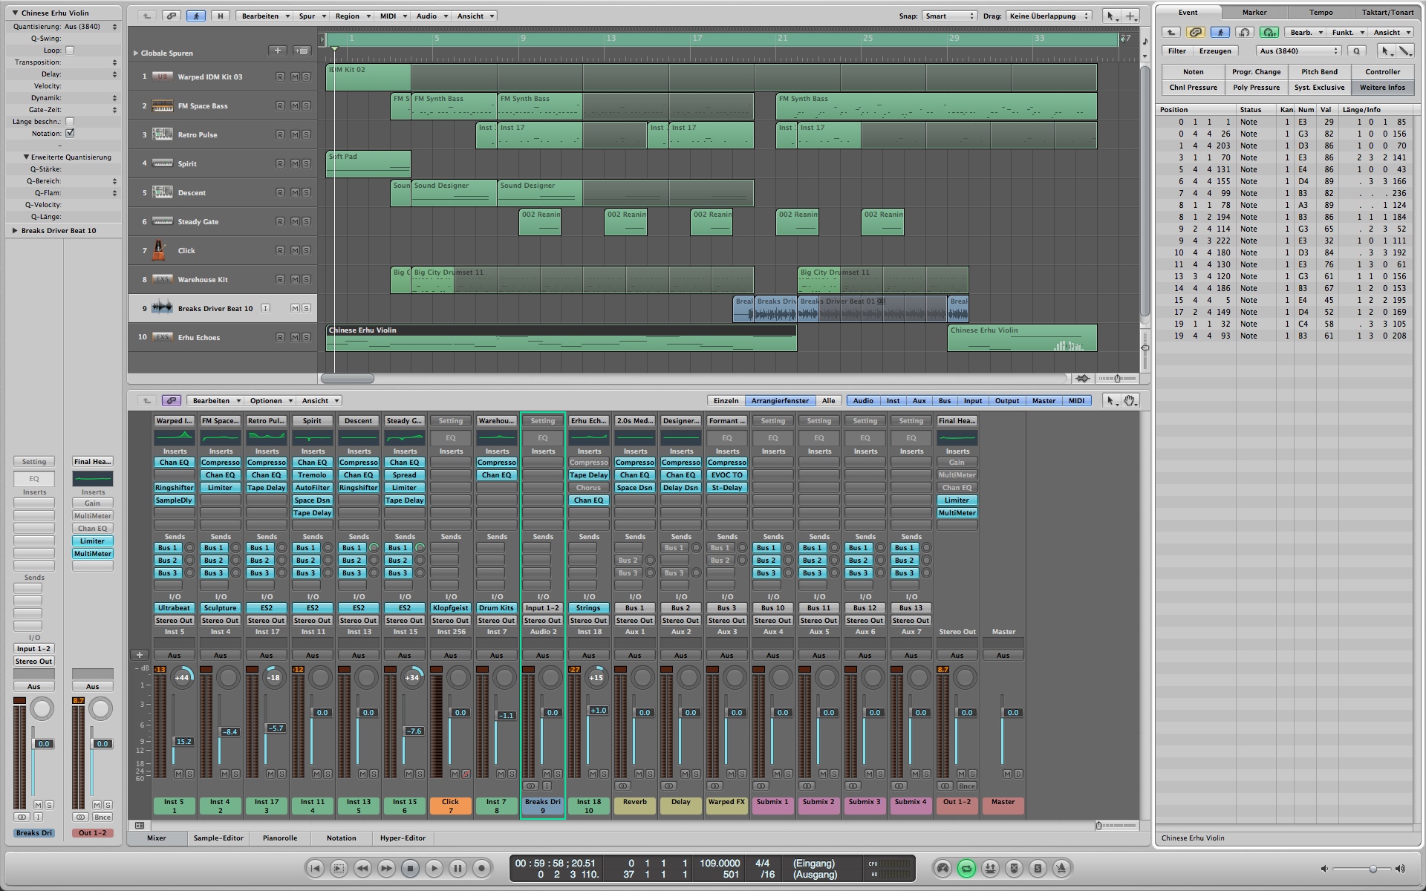Viewport: 1426px width, 891px height.
Task: Enable the Loop checkbox in inspector
Action: (70, 50)
